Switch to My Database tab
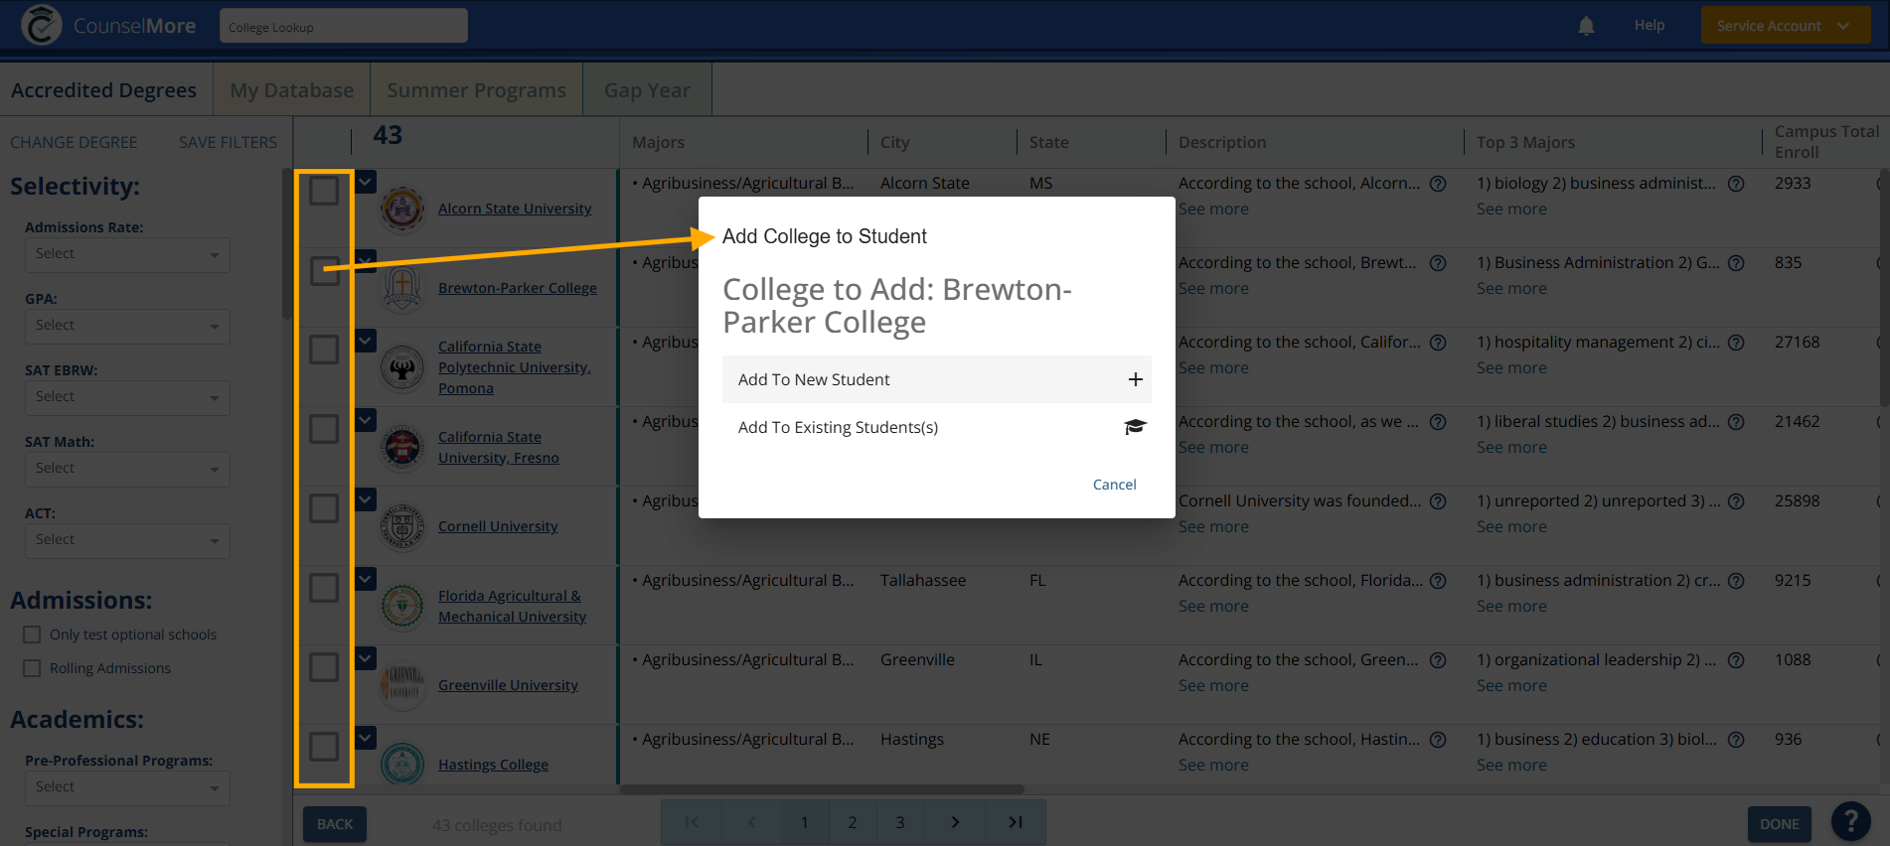The image size is (1890, 846). [292, 90]
